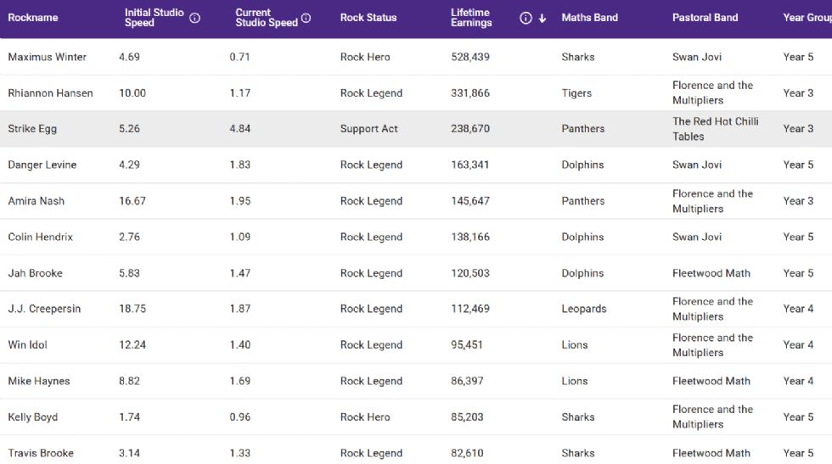Viewport: 832px width, 464px height.
Task: Open the J.J. Creepersin entry
Action: pos(44,309)
